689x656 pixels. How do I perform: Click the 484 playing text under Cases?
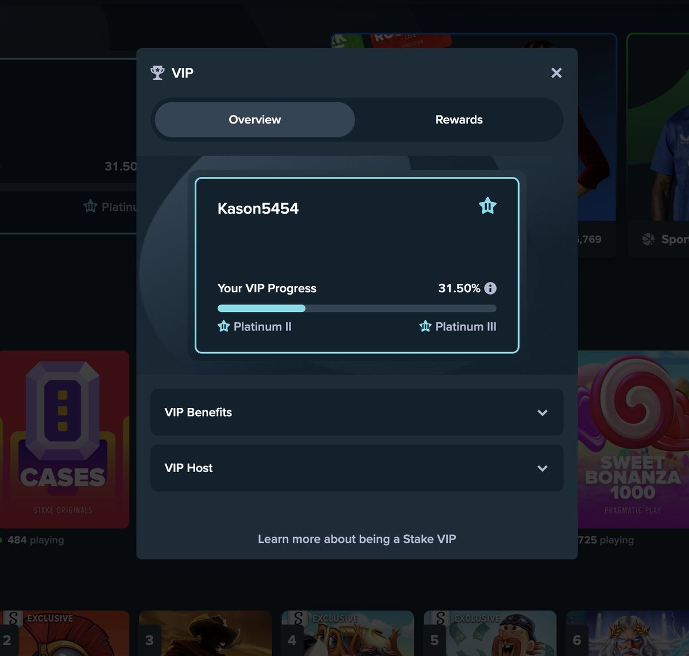click(x=36, y=540)
